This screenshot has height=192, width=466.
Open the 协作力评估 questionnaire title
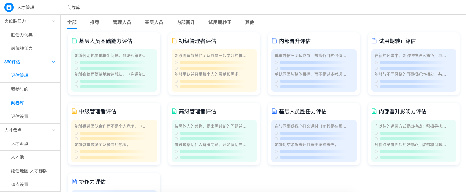(x=92, y=182)
